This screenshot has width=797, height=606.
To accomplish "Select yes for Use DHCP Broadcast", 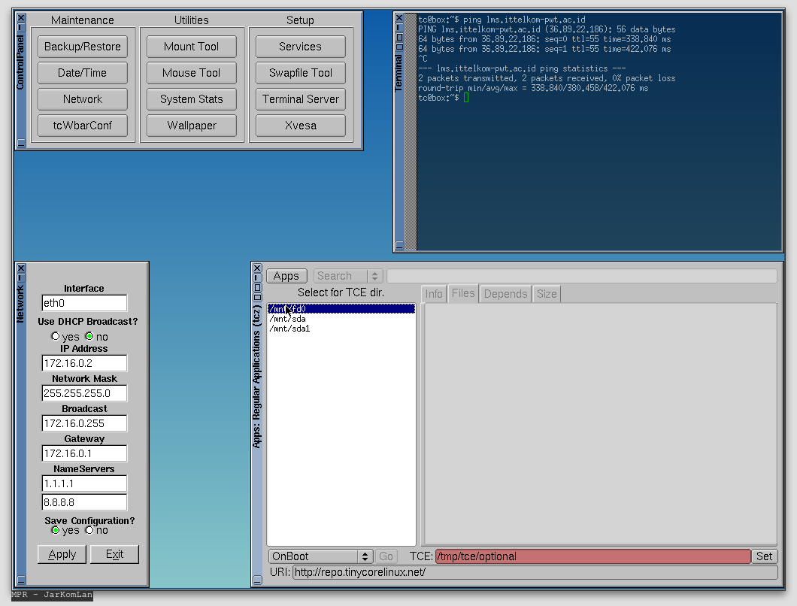I will (x=55, y=336).
